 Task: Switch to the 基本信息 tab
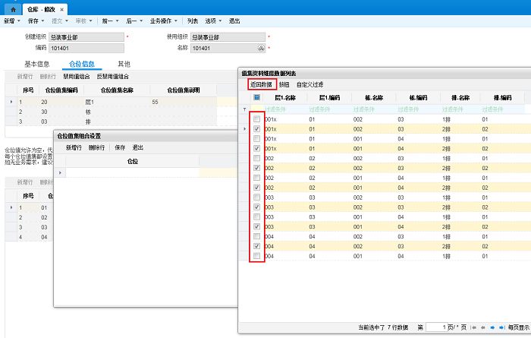pyautogui.click(x=37, y=65)
